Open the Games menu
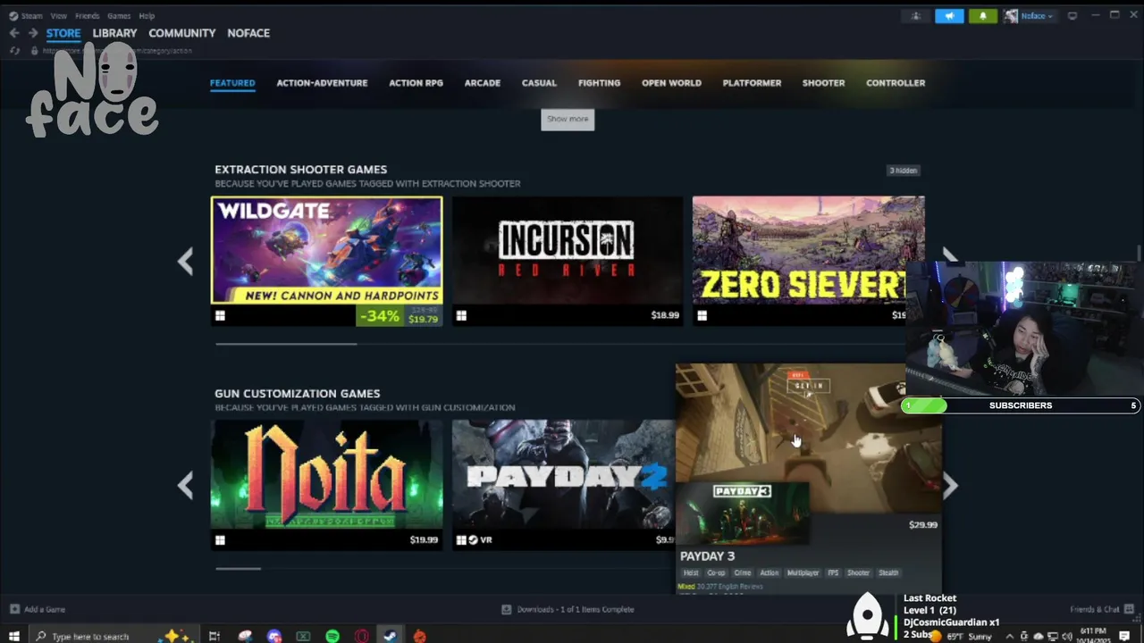The height and width of the screenshot is (643, 1144). [119, 15]
